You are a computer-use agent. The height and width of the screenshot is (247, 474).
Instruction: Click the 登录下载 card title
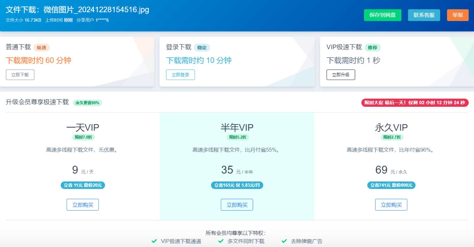coord(179,47)
